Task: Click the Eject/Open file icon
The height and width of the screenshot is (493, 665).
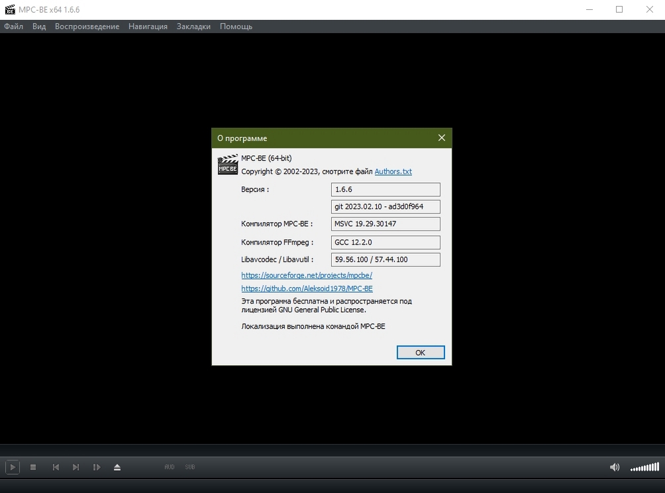Action: [117, 467]
